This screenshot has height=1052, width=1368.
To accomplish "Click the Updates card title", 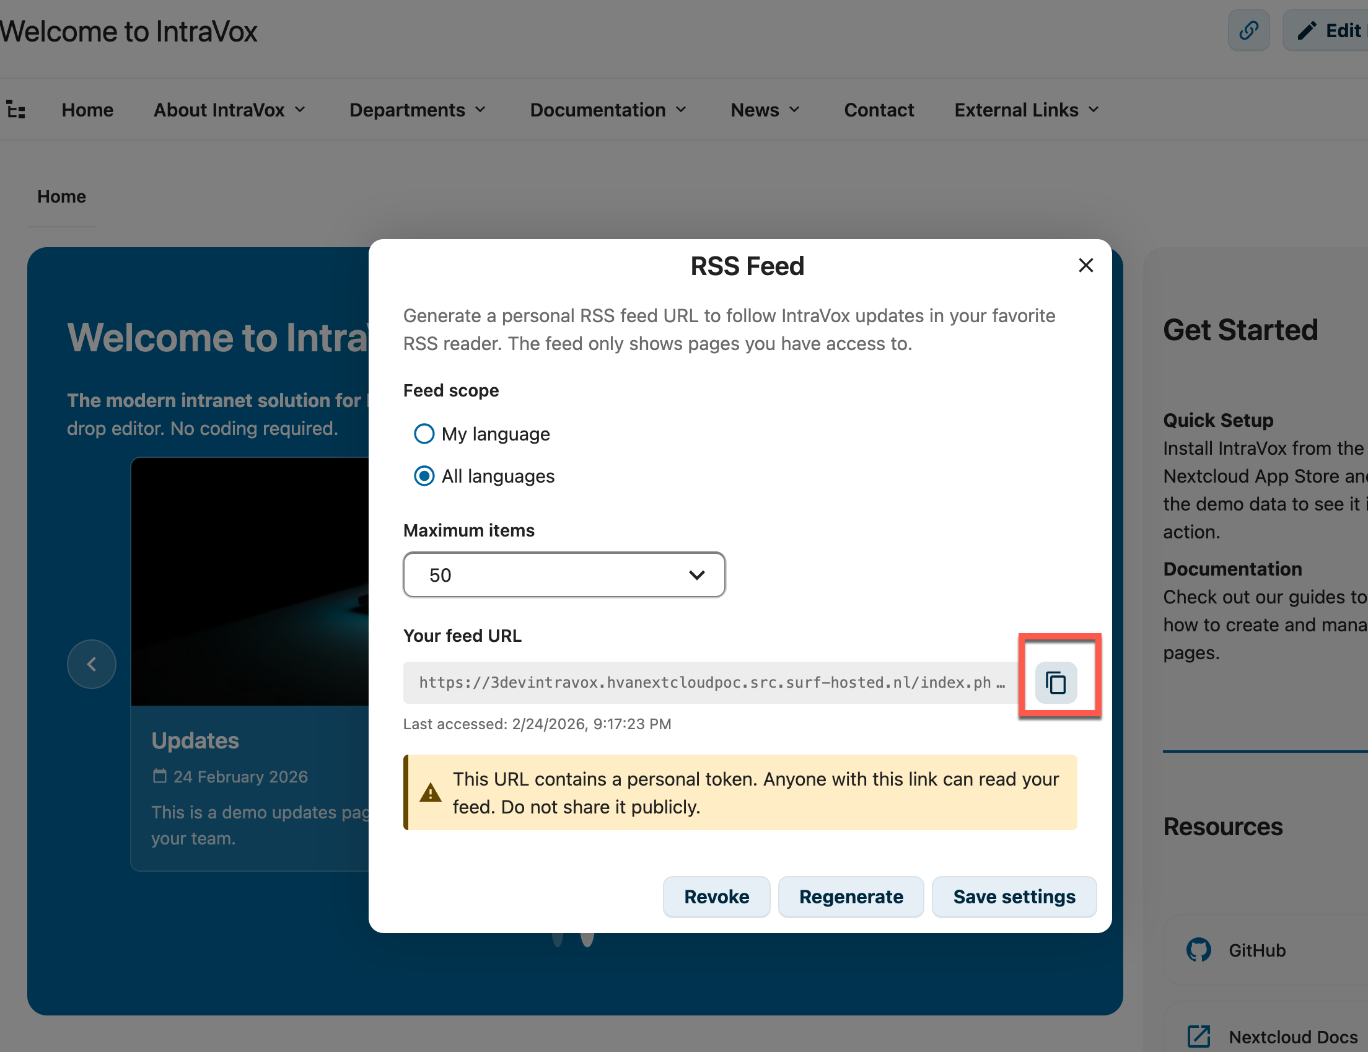I will tap(195, 740).
